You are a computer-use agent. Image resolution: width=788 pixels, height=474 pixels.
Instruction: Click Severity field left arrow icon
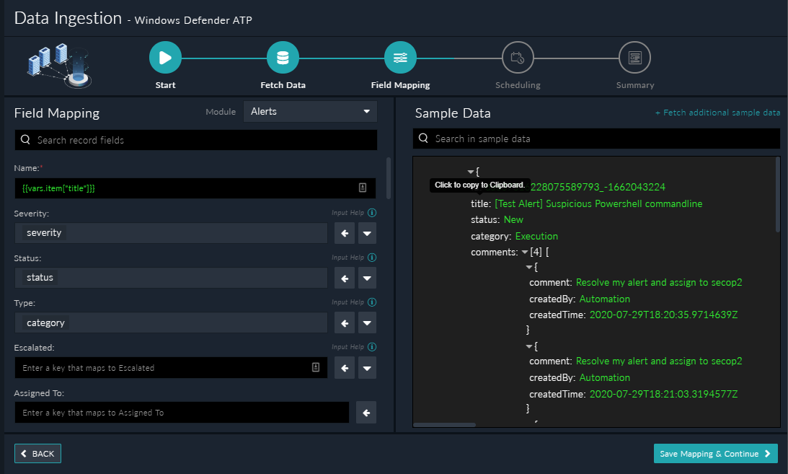pos(345,233)
